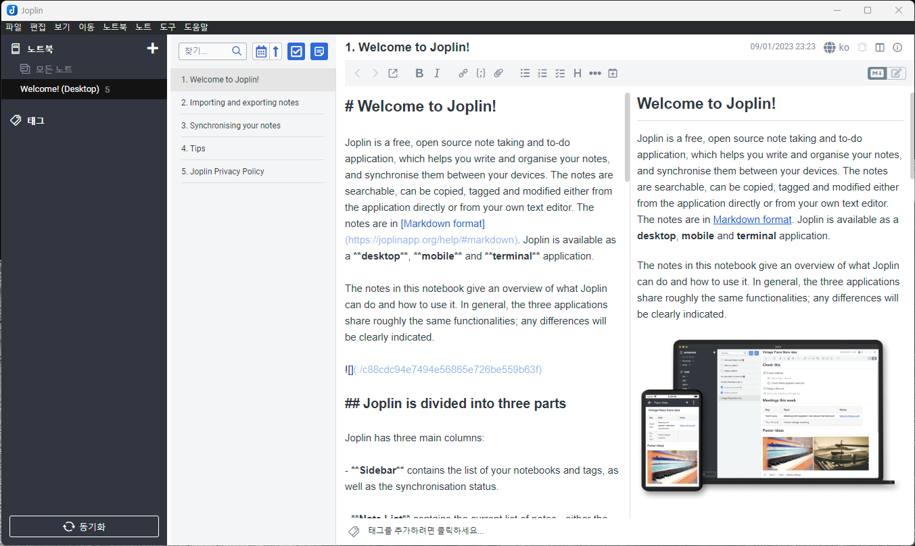The height and width of the screenshot is (546, 915).
Task: Click the preview pane vertical scrollbar
Action: [x=912, y=135]
